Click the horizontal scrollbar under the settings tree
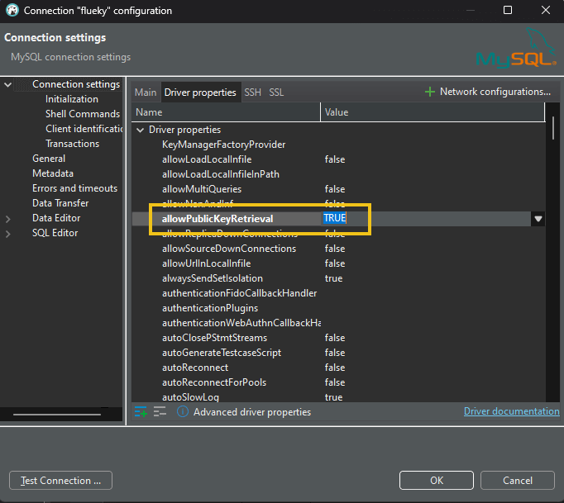The height and width of the screenshot is (503, 564). 57,415
